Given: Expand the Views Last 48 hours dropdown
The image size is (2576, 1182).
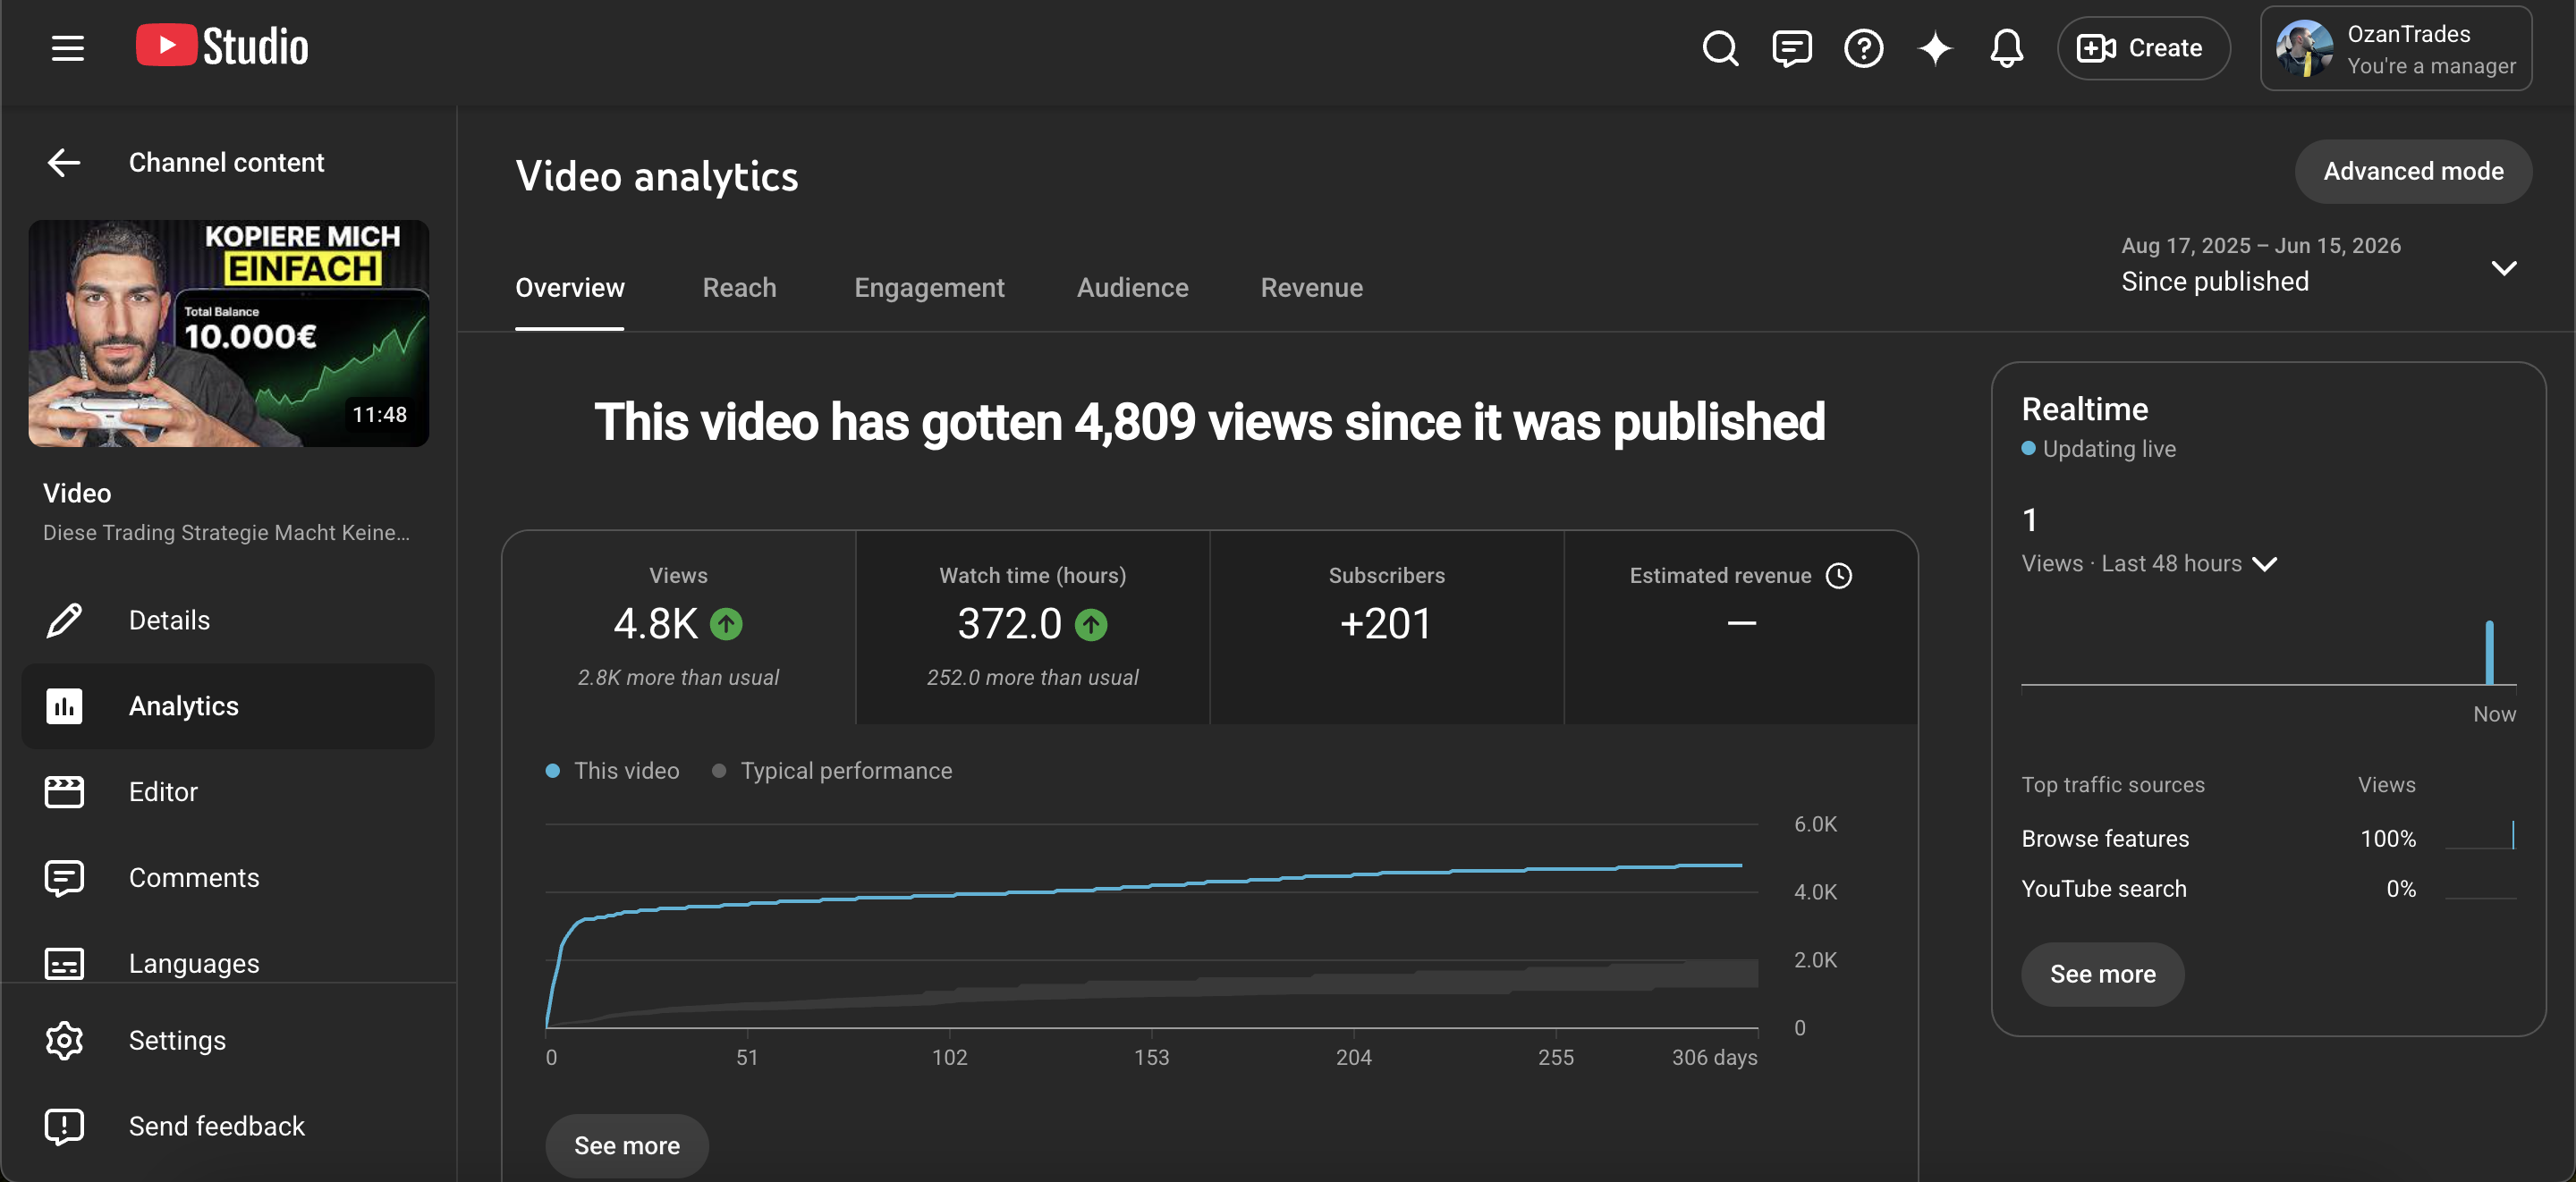Looking at the screenshot, I should pos(2149,563).
